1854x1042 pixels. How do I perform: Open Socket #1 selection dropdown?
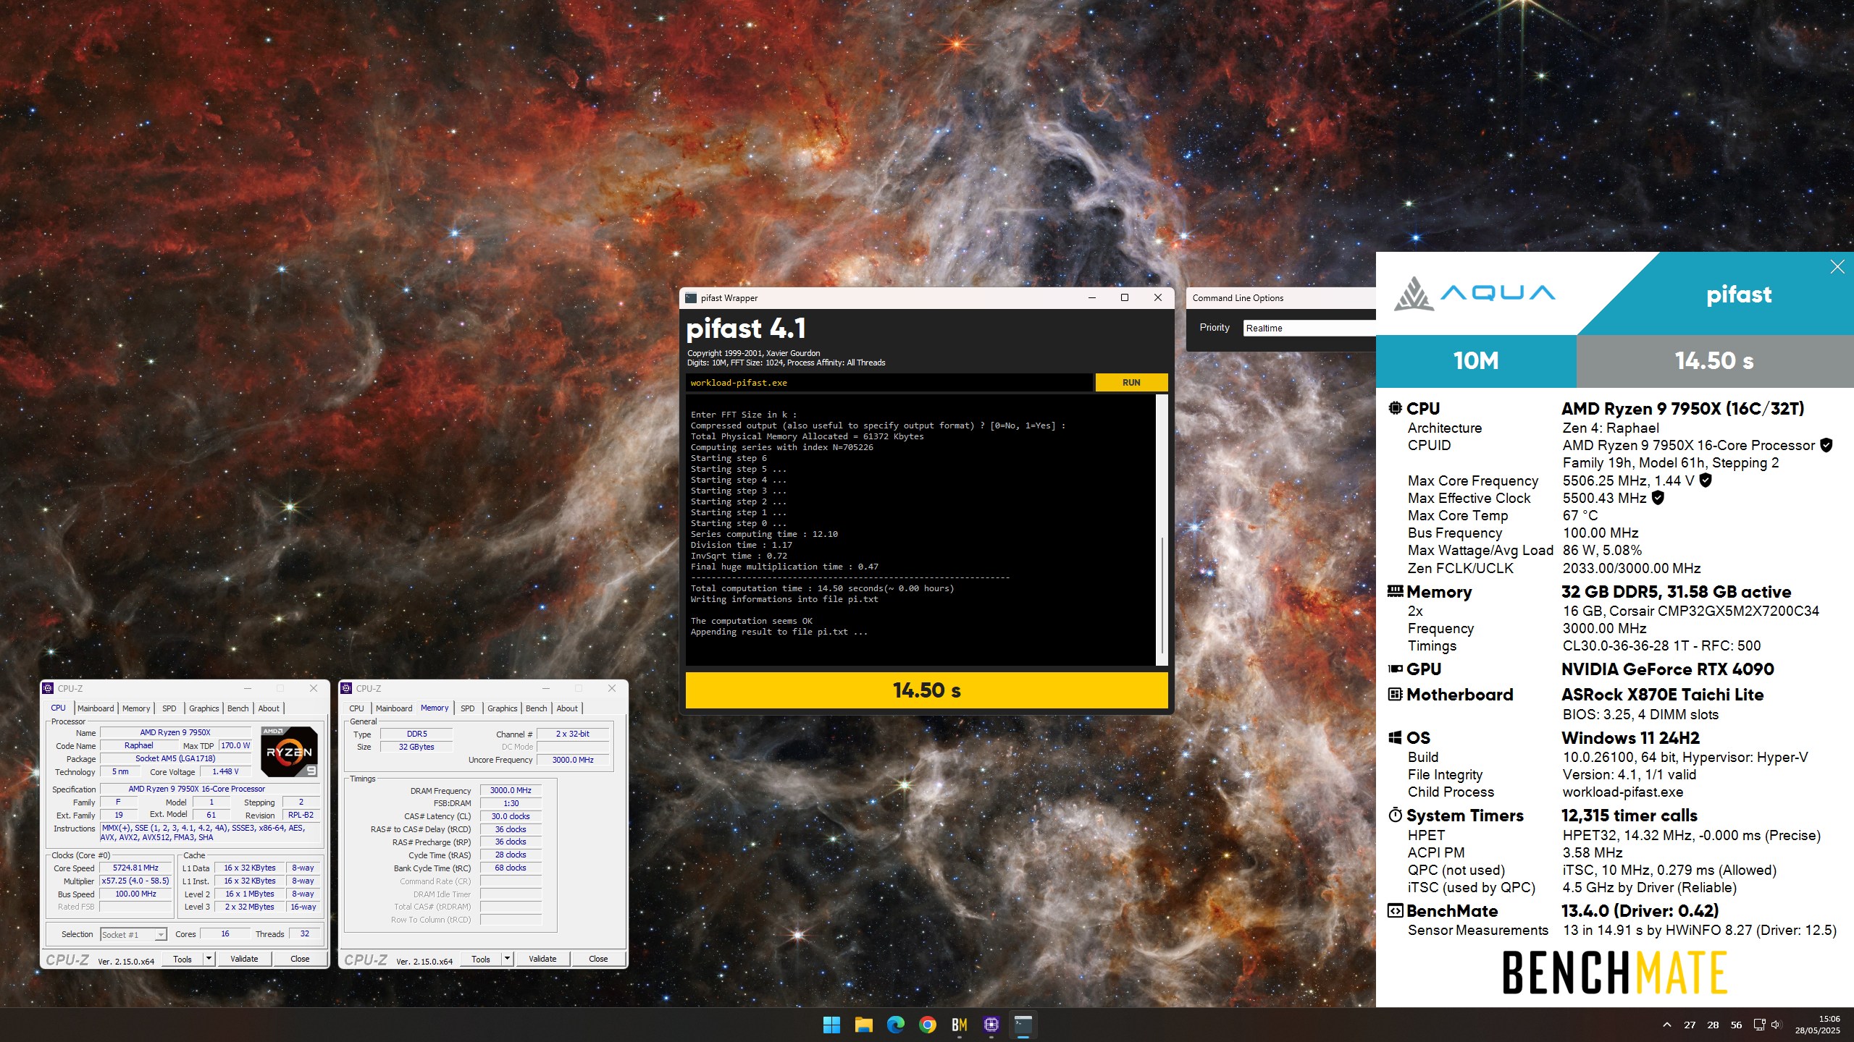pos(133,934)
